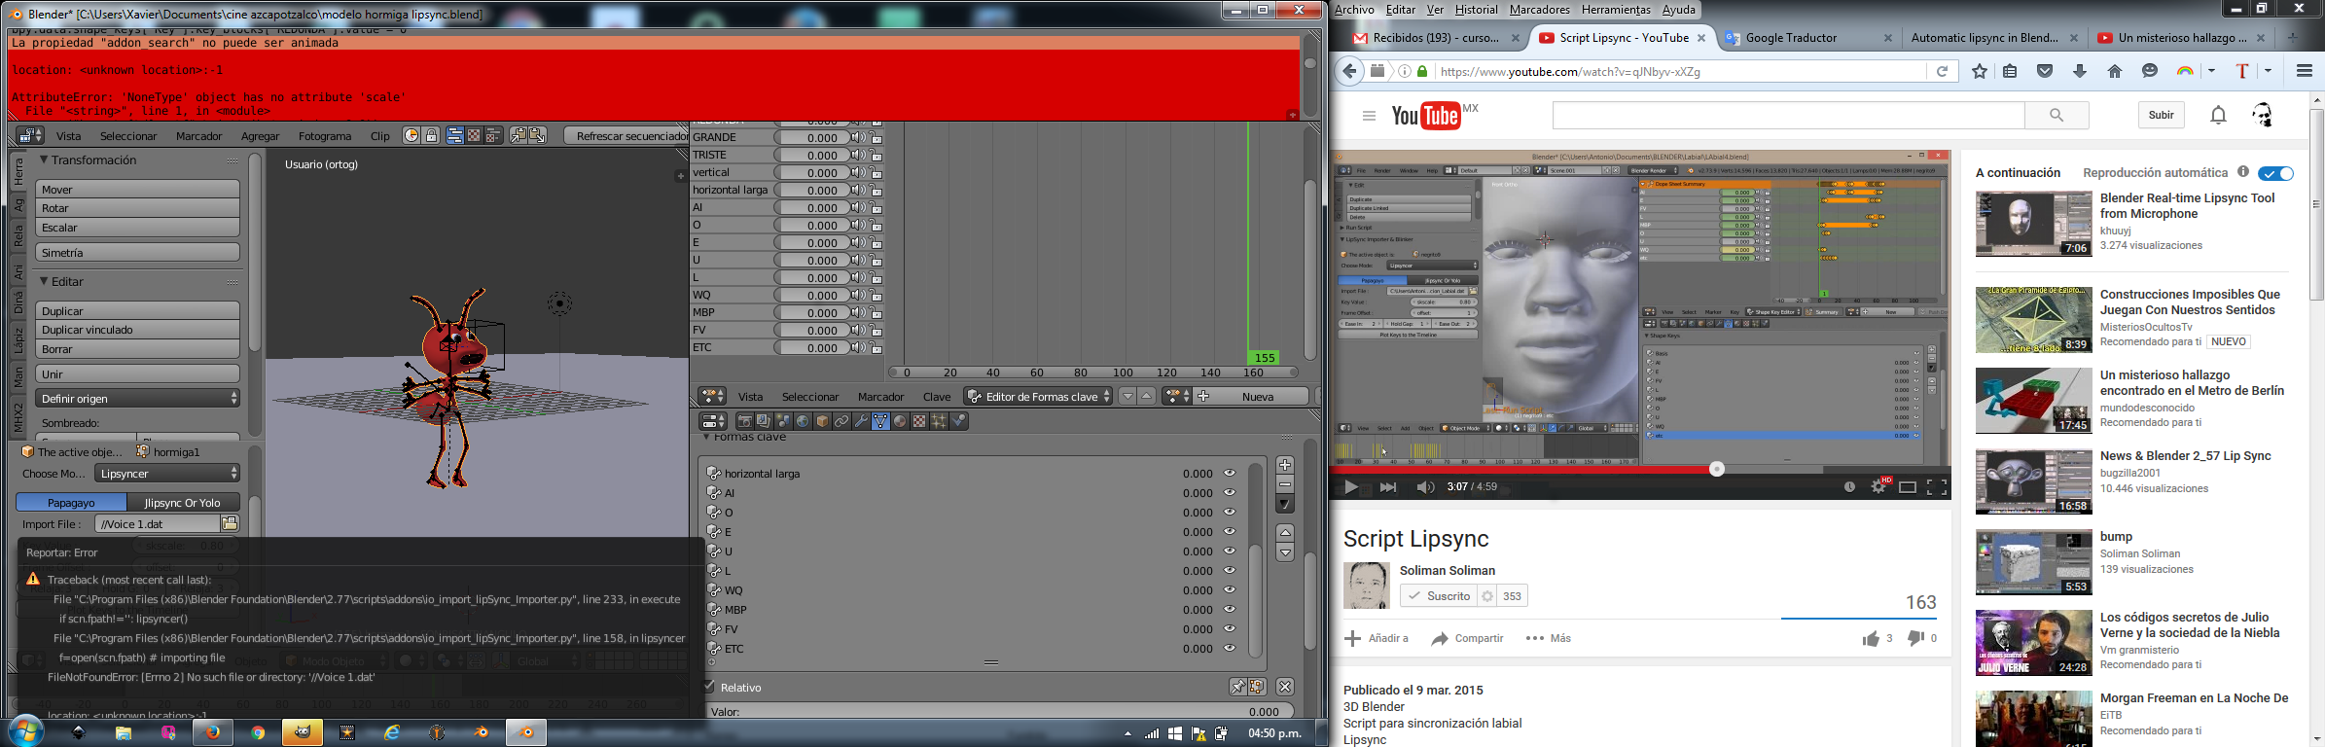Viewport: 2325px width, 747px height.
Task: Toggle visibility of AI shape key
Action: pos(1230,493)
